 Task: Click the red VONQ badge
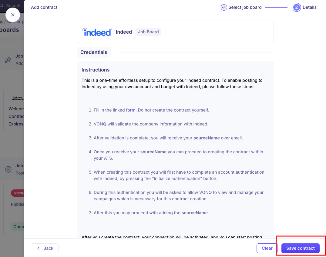pyautogui.click(x=18, y=193)
